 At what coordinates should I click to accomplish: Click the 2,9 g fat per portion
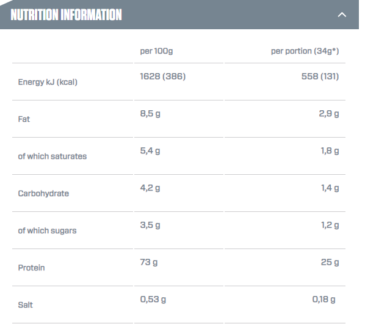[329, 113]
